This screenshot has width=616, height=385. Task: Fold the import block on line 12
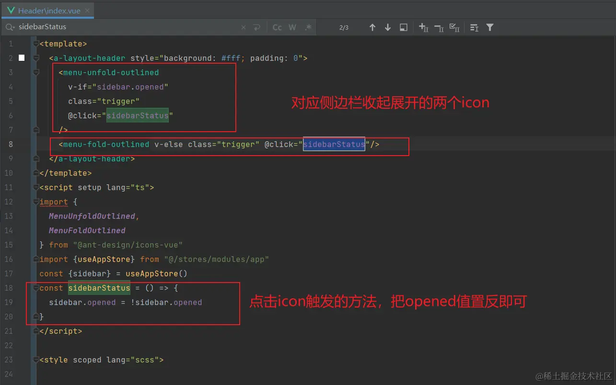(x=35, y=202)
